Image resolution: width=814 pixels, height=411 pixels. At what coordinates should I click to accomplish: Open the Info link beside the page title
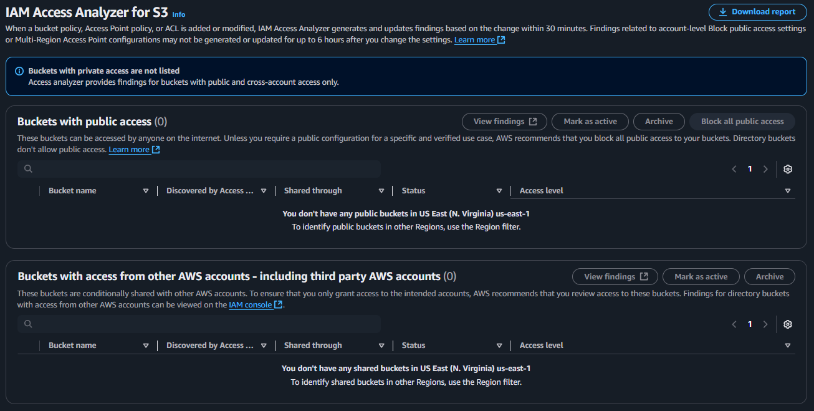tap(178, 14)
